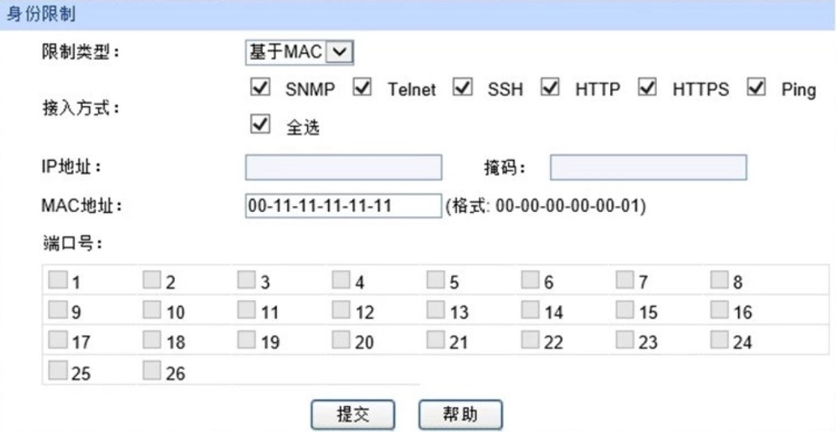Uncheck the SNMP access checkbox
Viewport: 836px width, 432px height.
pyautogui.click(x=260, y=88)
